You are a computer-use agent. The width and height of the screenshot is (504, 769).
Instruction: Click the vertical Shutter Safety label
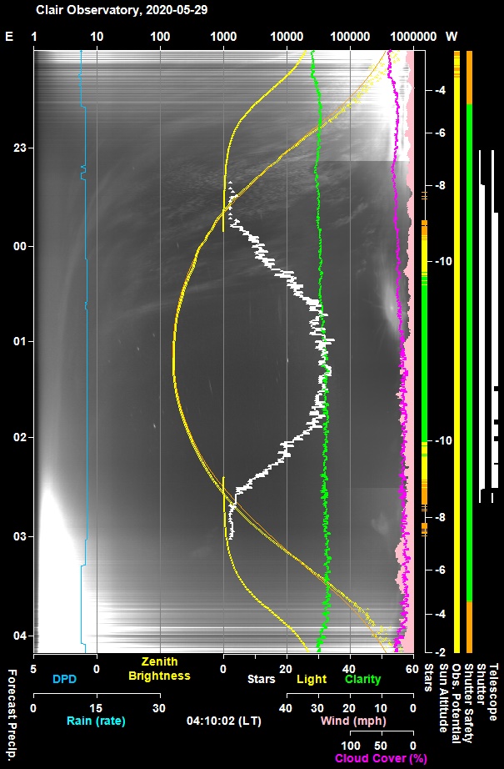(x=468, y=704)
